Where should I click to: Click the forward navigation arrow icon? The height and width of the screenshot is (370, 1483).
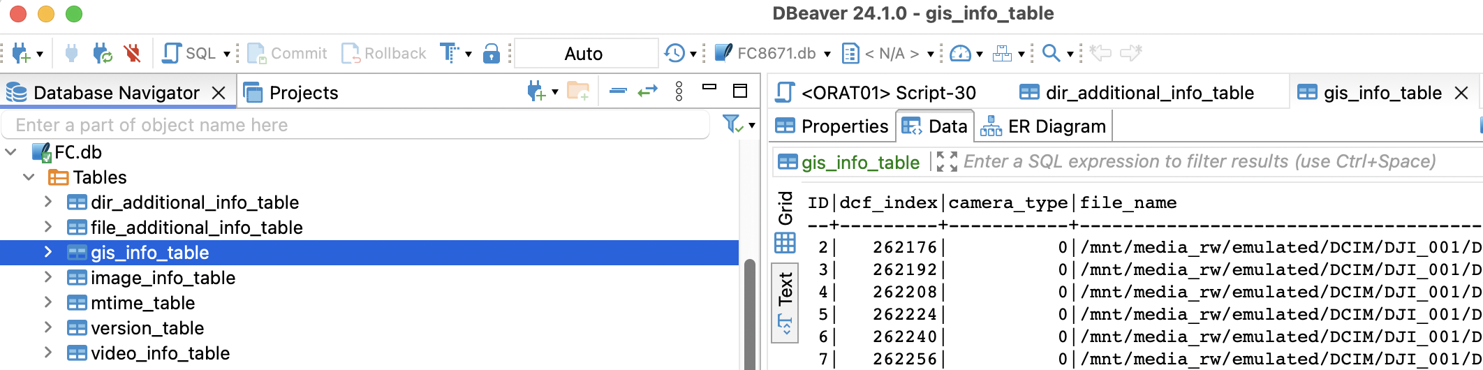tap(1131, 53)
